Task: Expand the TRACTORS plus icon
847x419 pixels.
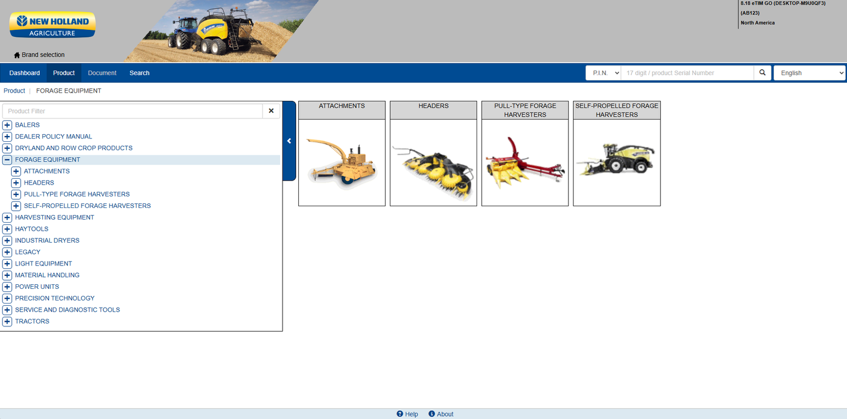Action: 7,321
